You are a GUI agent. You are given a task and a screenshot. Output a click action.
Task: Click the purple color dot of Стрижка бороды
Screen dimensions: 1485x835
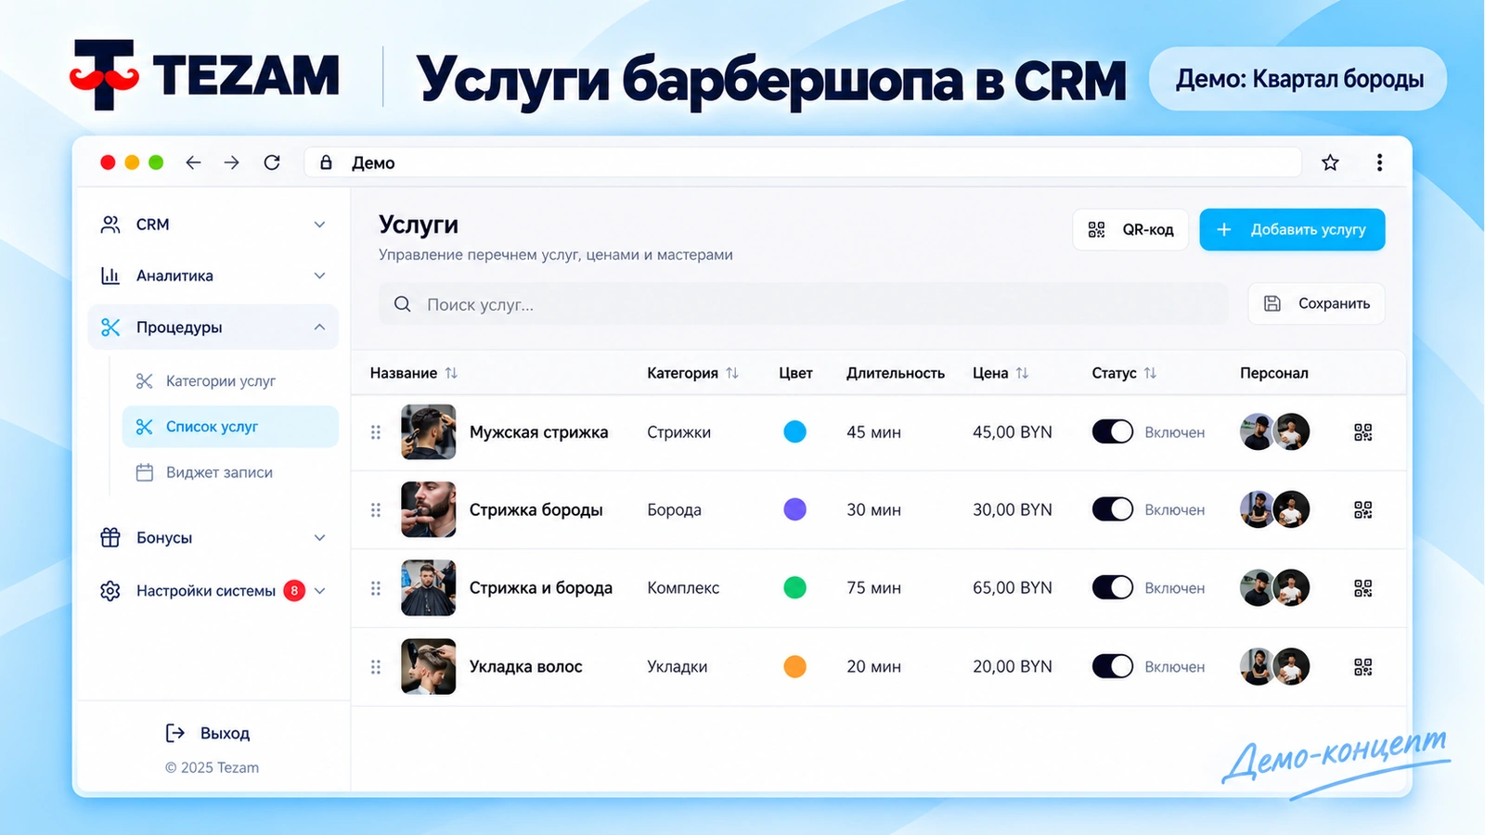(x=794, y=509)
